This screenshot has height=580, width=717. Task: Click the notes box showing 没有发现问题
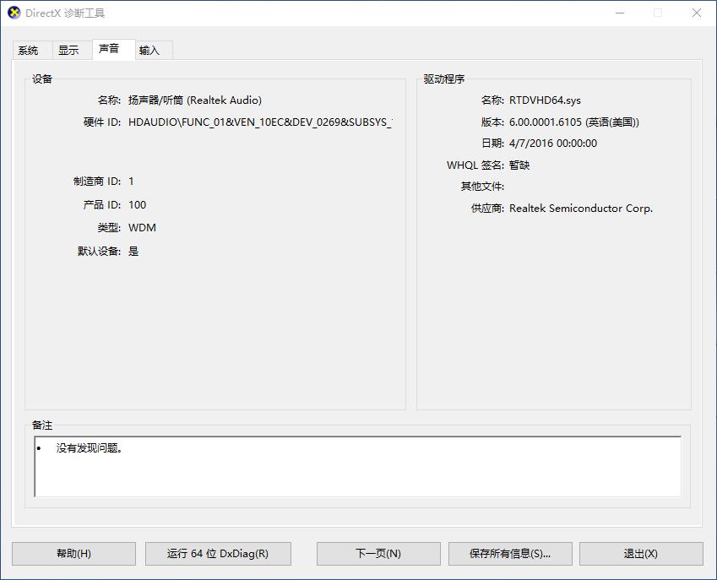(x=357, y=467)
